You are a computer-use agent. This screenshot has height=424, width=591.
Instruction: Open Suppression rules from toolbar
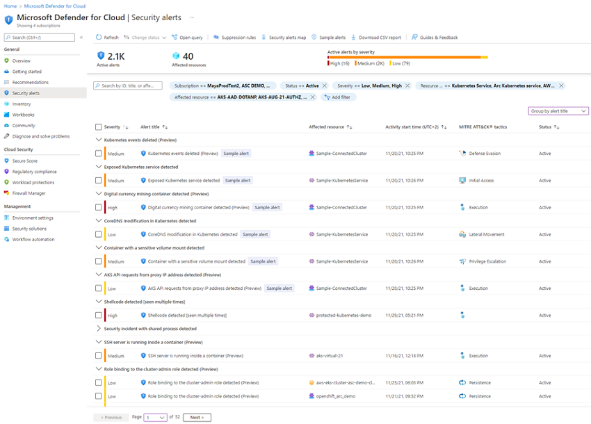tap(234, 38)
